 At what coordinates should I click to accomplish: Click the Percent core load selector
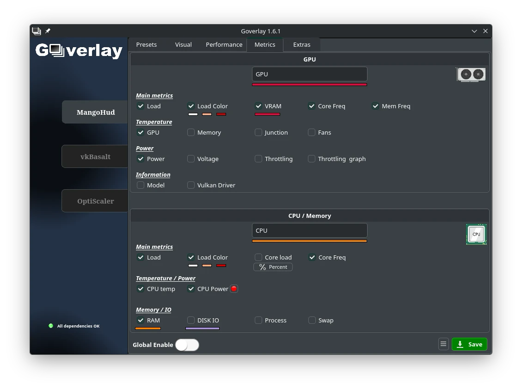(x=273, y=267)
